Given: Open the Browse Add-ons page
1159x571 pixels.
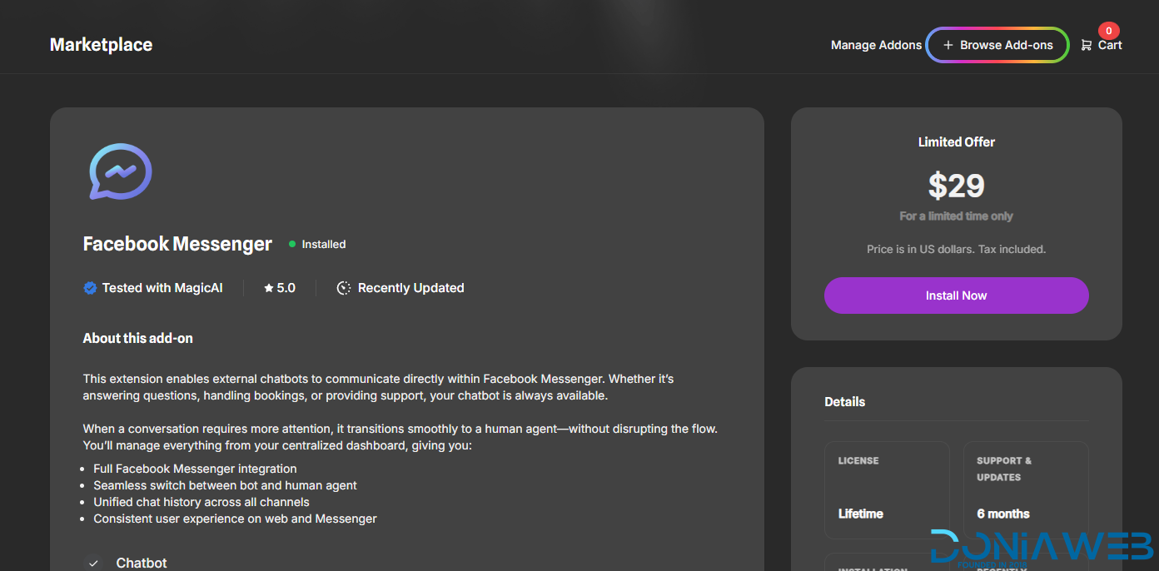Looking at the screenshot, I should [x=1006, y=45].
